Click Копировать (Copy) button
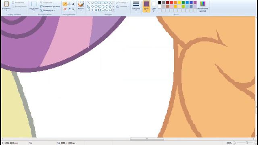The width and height of the screenshot is (258, 145). (x=19, y=6)
